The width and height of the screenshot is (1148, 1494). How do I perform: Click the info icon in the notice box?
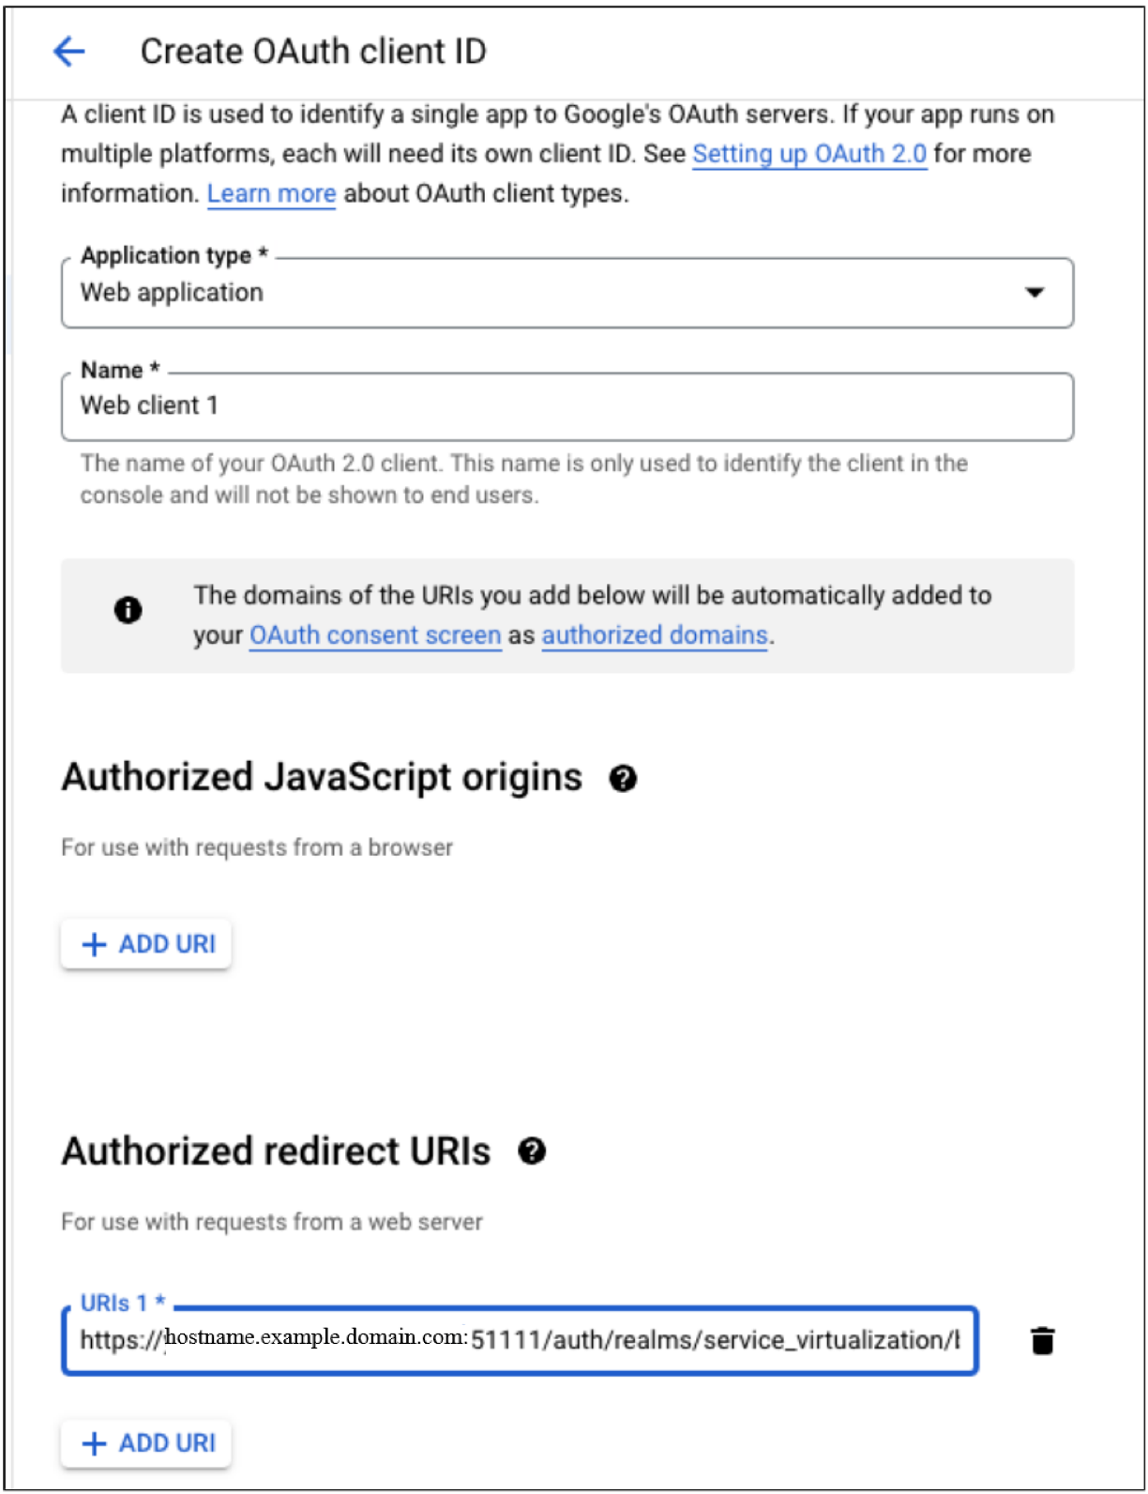tap(128, 611)
